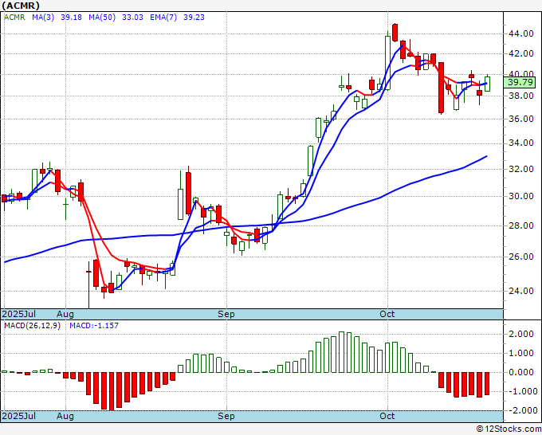Viewport: 542px width, 435px height.
Task: Click the EMA(7) value 39.23
Action: (194, 18)
